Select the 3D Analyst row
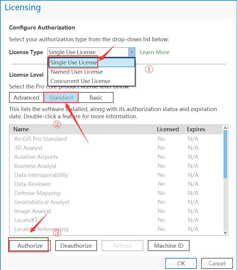Screen dimensions: 237x270 [x=116, y=148]
